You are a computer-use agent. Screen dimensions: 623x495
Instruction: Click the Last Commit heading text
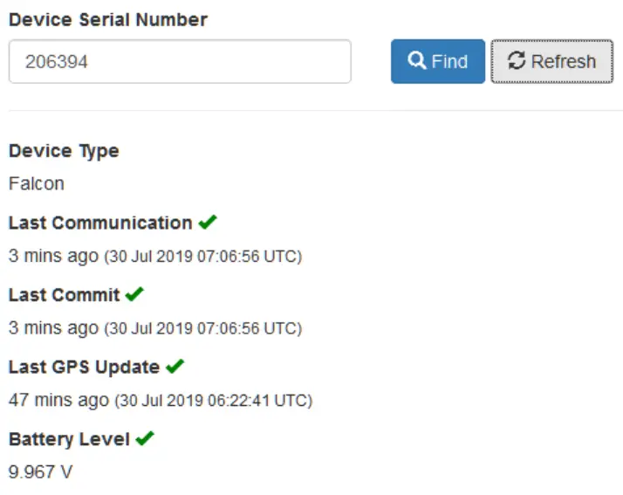pos(64,295)
